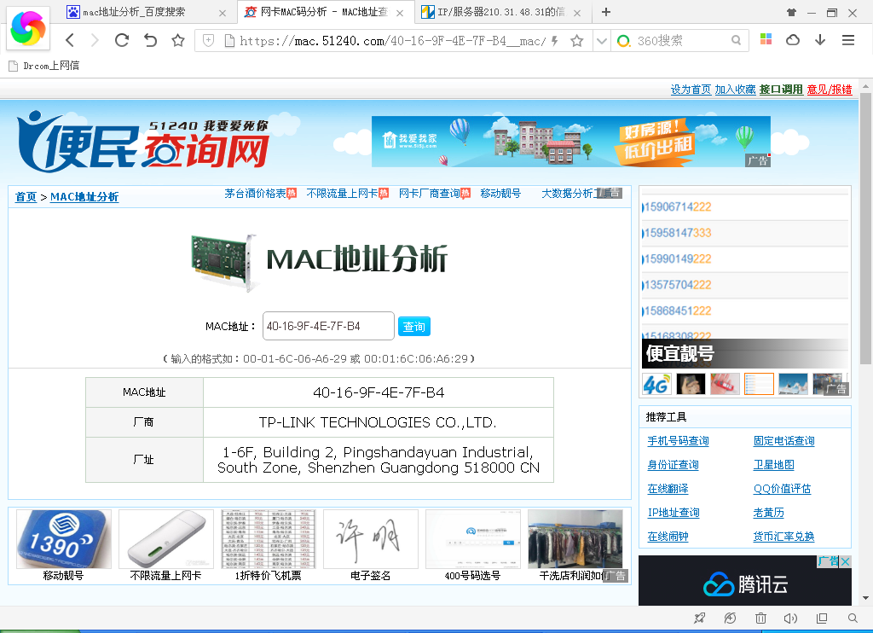The width and height of the screenshot is (873, 633).
Task: Select the 网卡MAC码分析 tab
Action: coord(324,12)
